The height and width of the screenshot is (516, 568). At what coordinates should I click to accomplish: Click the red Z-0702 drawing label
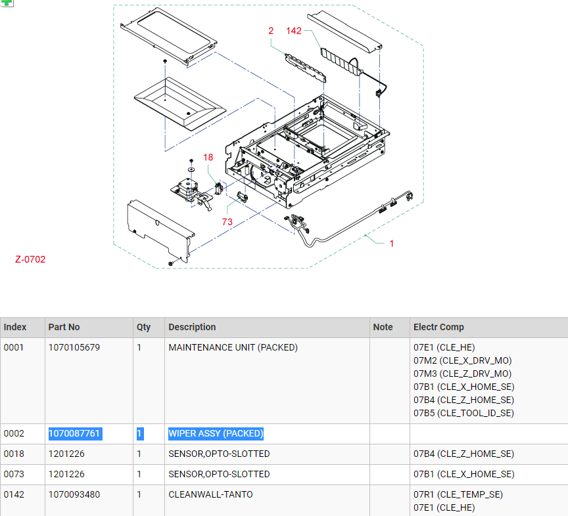click(x=30, y=259)
